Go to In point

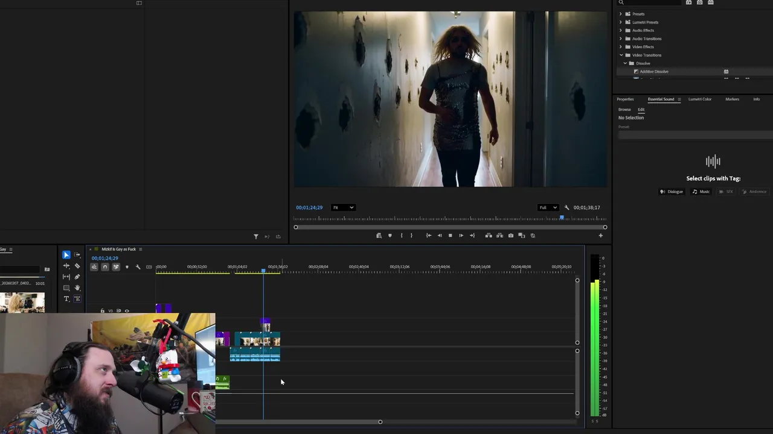[428, 236]
